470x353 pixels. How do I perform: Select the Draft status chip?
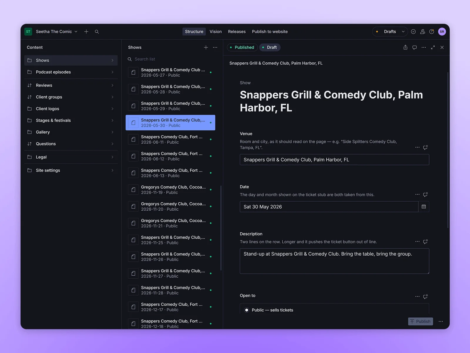[270, 47]
